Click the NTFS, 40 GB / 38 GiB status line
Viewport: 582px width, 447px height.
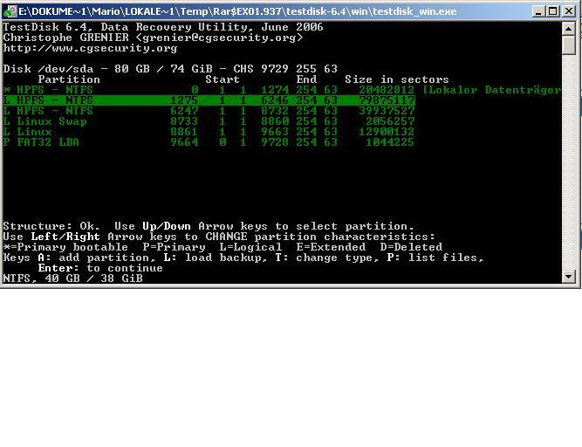tap(72, 279)
